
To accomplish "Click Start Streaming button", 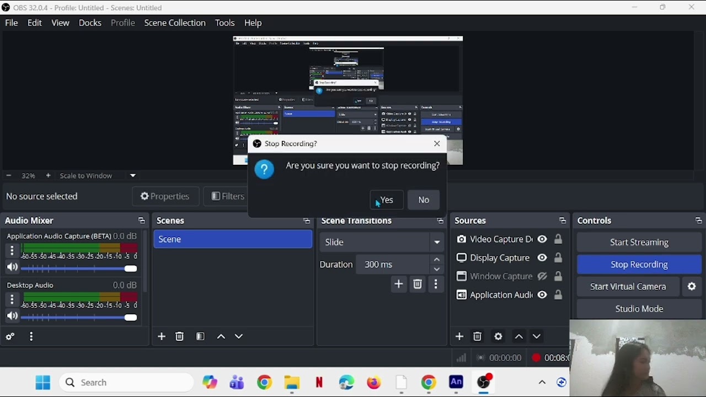I will tap(639, 243).
